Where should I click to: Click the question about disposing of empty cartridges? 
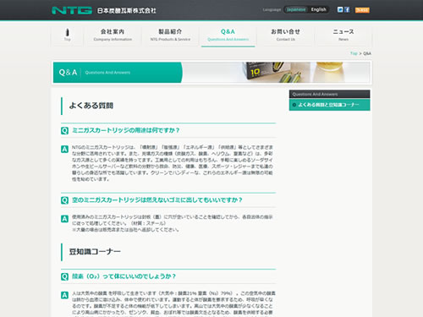[157, 200]
